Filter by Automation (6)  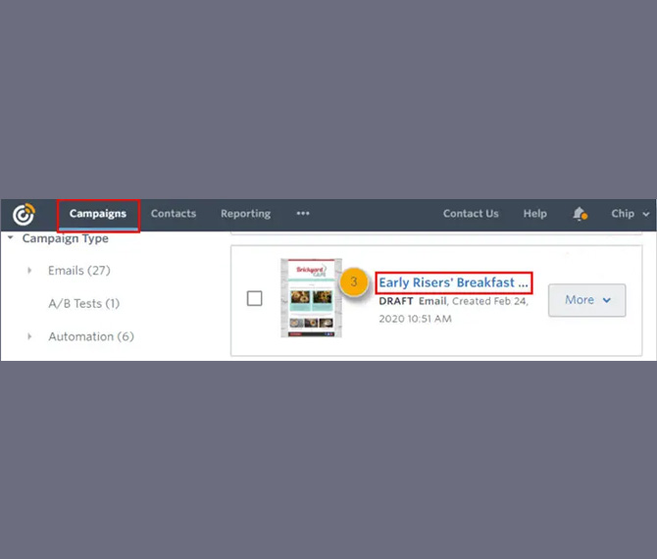(x=91, y=336)
